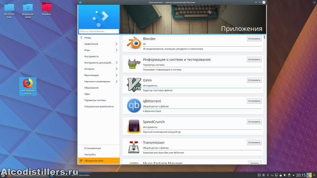Image resolution: width=317 pixels, height=178 pixels.
Task: Click the search field in Приложения
Action: [x=99, y=31]
